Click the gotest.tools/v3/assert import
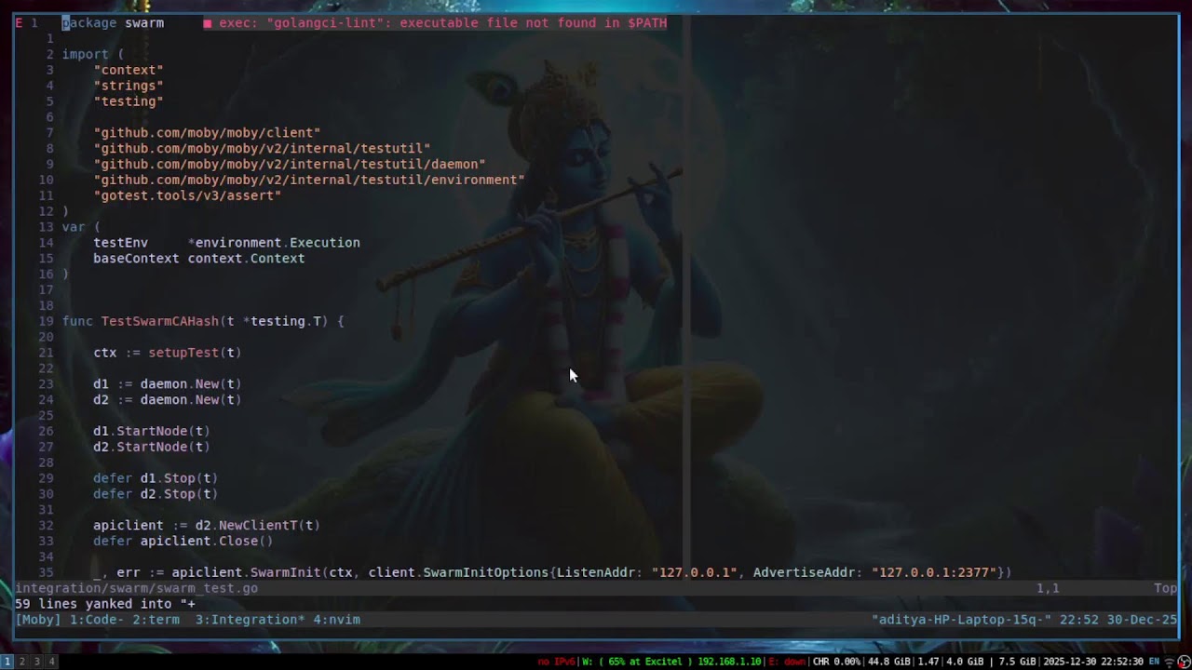This screenshot has height=670, width=1192. (x=187, y=196)
